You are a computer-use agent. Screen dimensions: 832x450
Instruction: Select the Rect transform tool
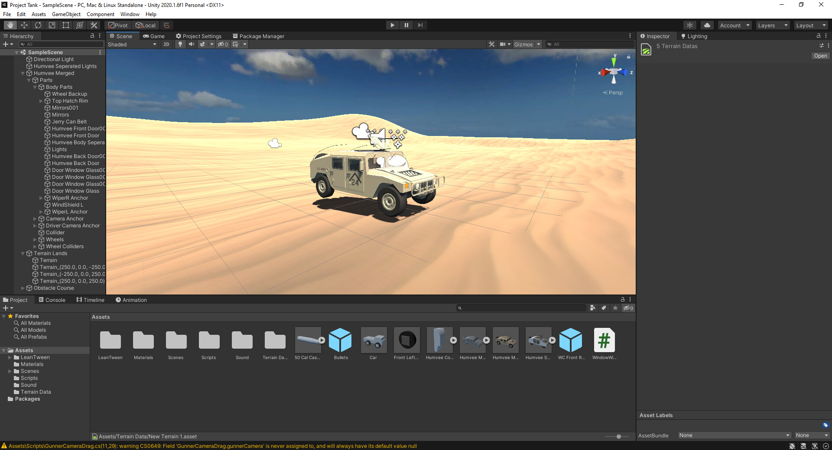coord(65,25)
